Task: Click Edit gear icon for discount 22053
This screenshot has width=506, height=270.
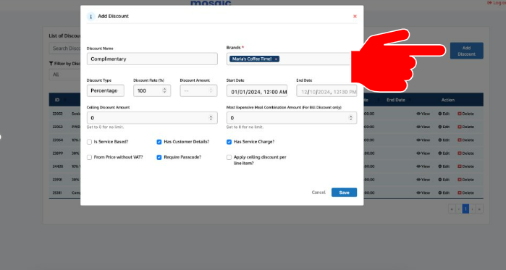Action: [x=440, y=127]
